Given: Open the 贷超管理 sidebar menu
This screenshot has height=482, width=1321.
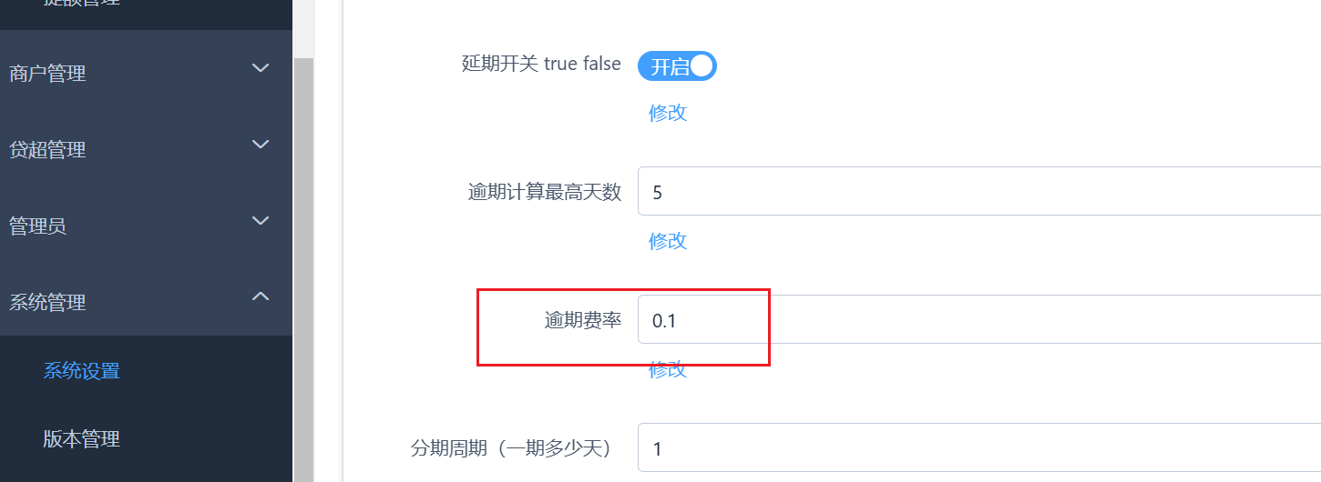Looking at the screenshot, I should pos(47,150).
